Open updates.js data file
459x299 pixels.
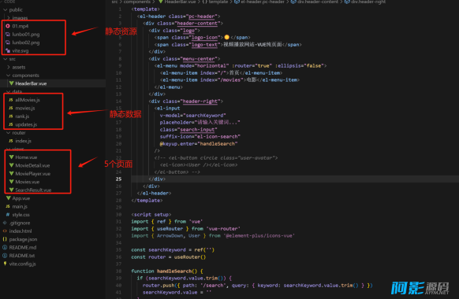pyautogui.click(x=26, y=124)
